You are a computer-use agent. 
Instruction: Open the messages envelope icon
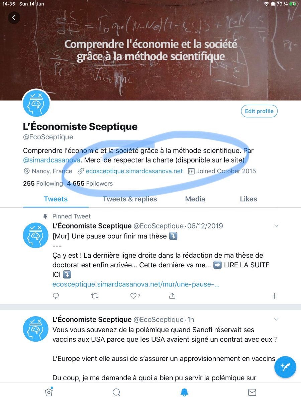252,392
